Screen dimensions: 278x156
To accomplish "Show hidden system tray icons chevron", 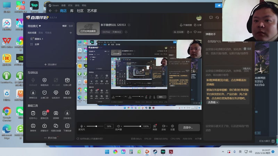I will click(x=223, y=152).
